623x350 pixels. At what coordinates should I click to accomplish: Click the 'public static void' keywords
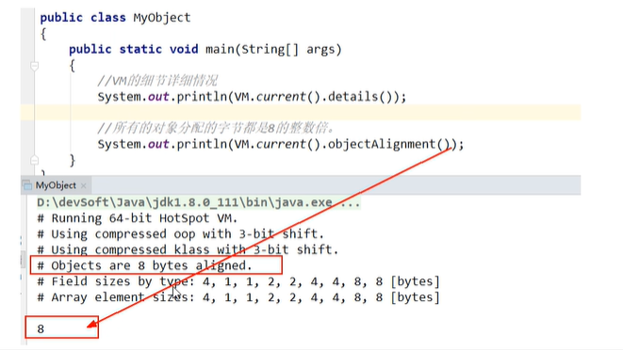coord(134,50)
